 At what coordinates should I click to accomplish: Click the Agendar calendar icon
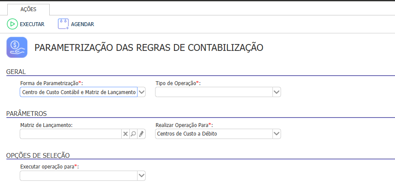click(63, 24)
